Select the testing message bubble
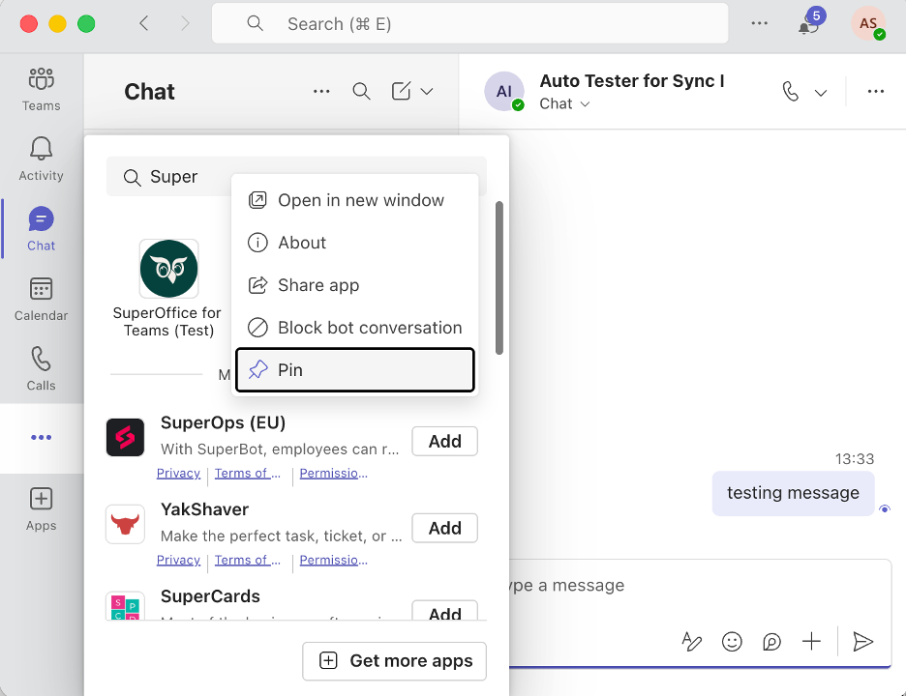Image resolution: width=906 pixels, height=696 pixels. click(793, 493)
